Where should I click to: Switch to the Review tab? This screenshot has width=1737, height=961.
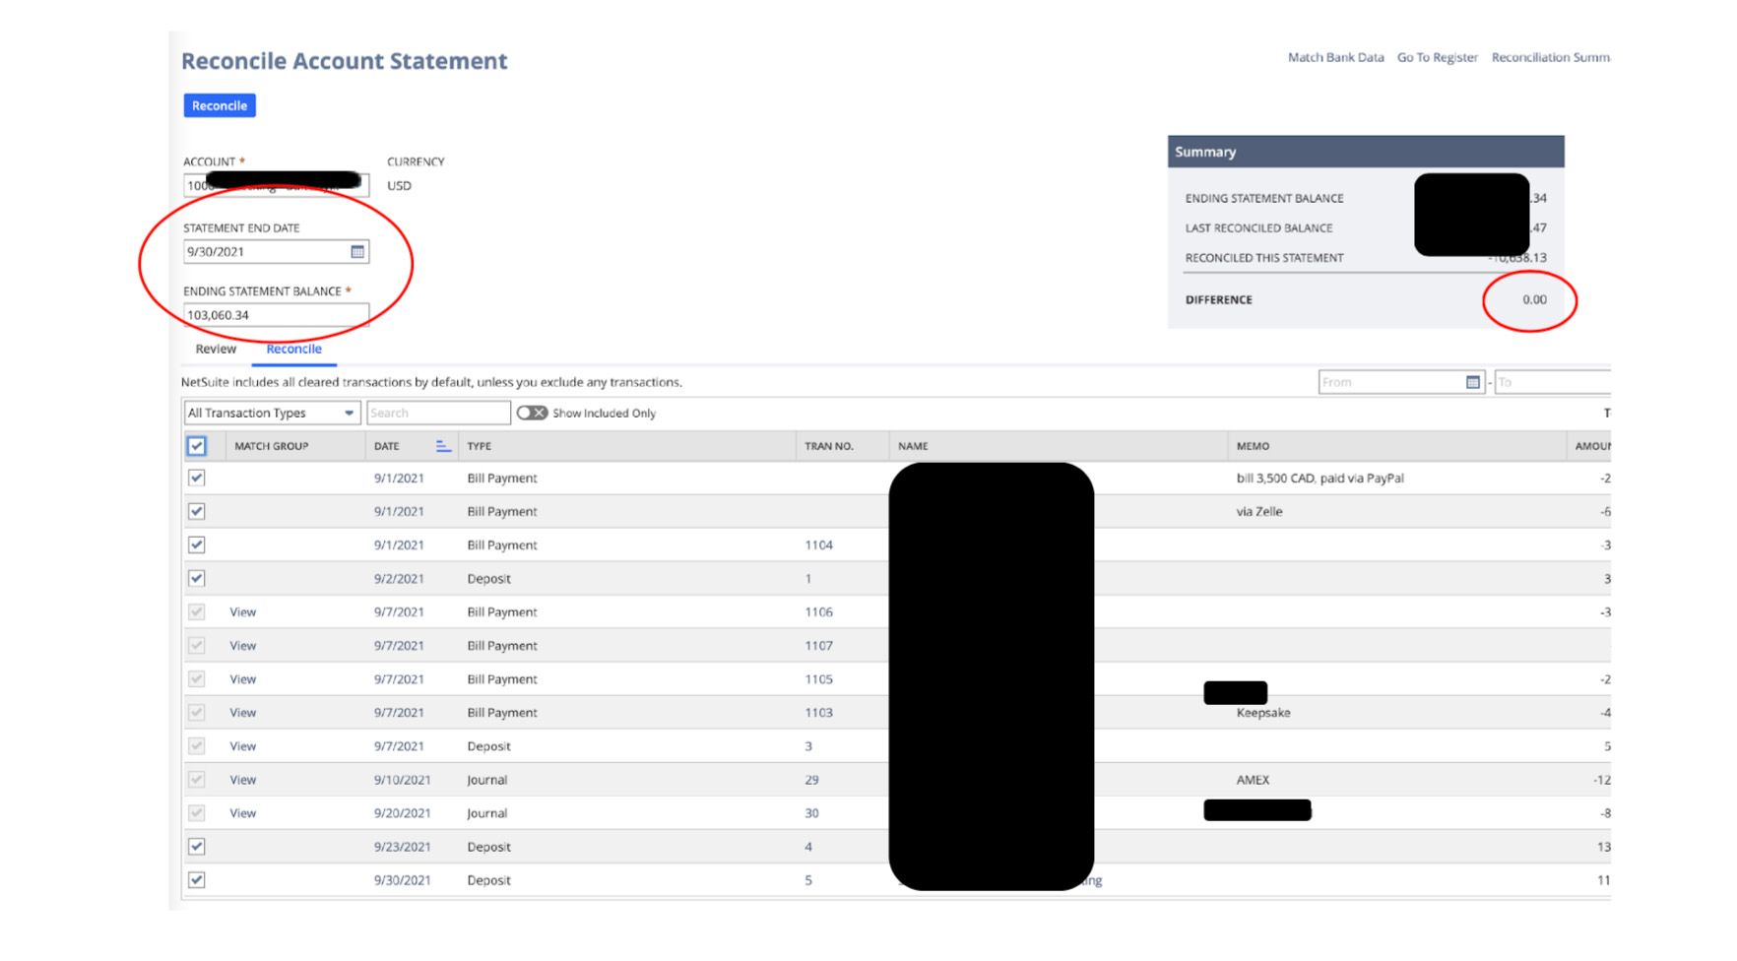click(216, 349)
